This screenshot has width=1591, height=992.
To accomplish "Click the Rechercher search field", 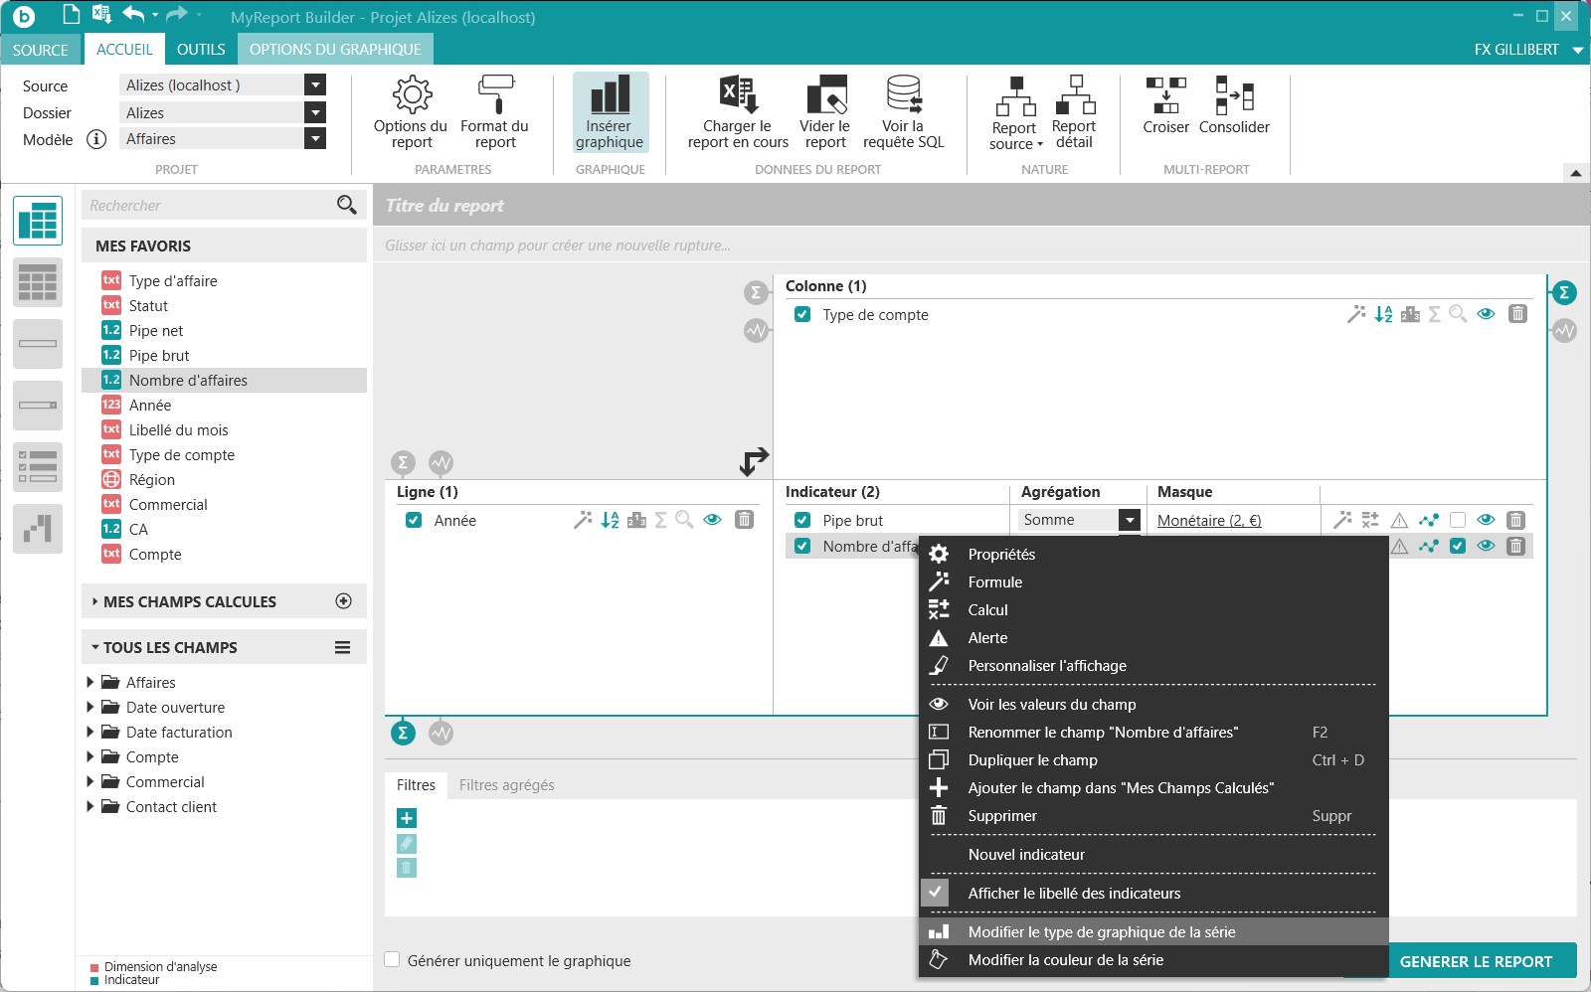I will pos(209,206).
